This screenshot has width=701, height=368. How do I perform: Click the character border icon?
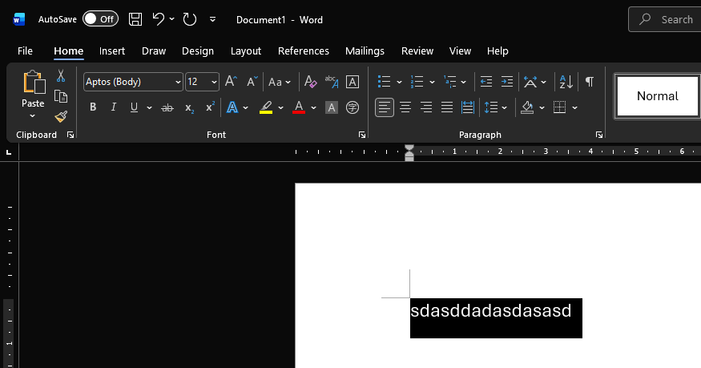pos(353,82)
